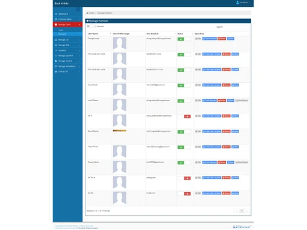Click View for the Tester Three row

tap(235, 147)
